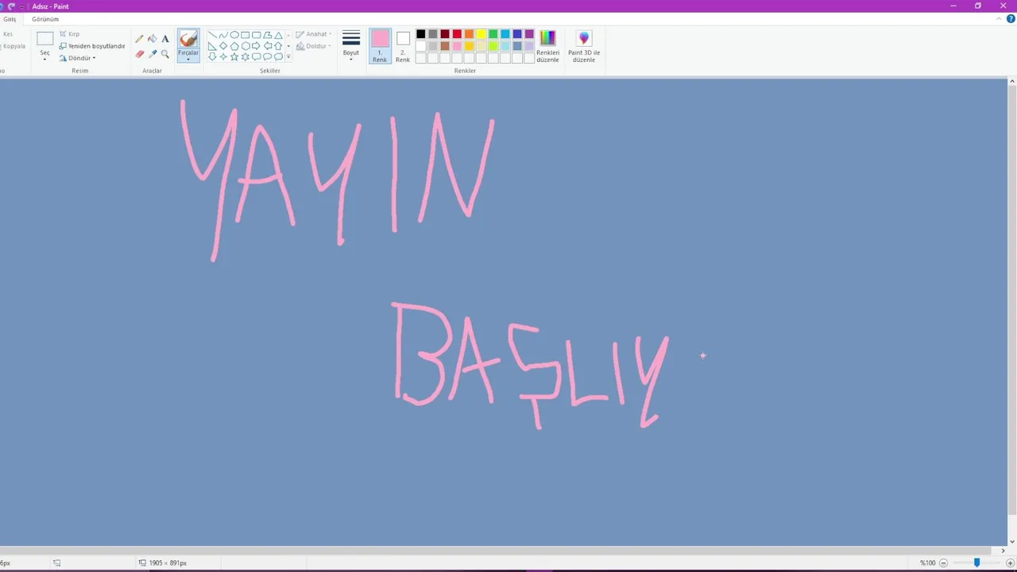This screenshot has height=572, width=1017.
Task: Choose the Right arrow shape
Action: click(x=256, y=46)
